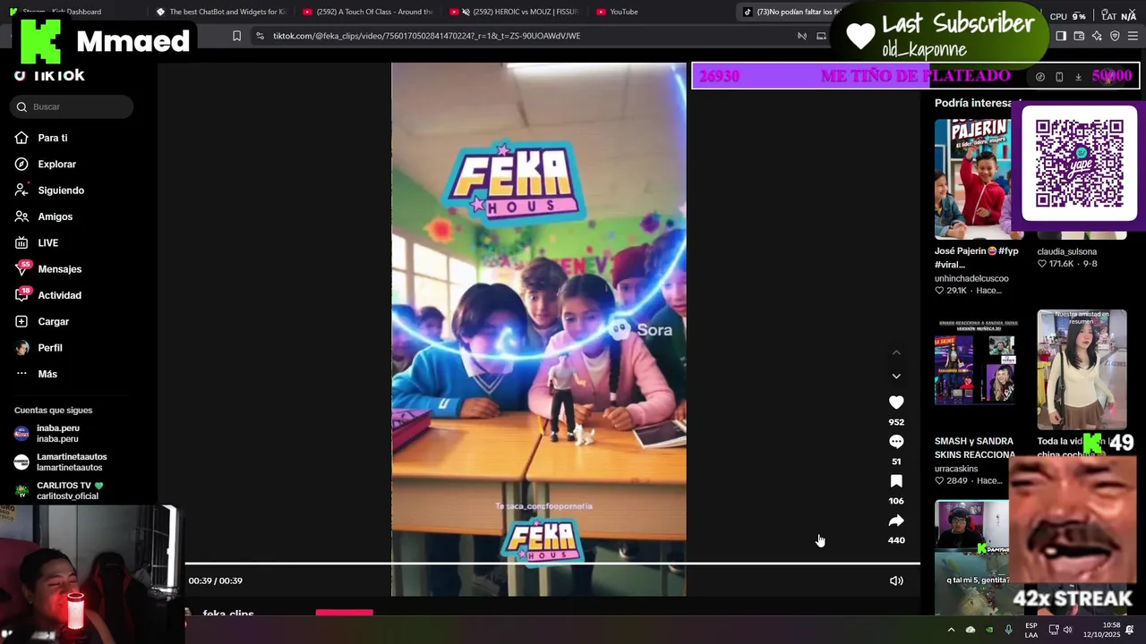The width and height of the screenshot is (1146, 644).
Task: Show hidden system tray icons
Action: click(x=951, y=630)
